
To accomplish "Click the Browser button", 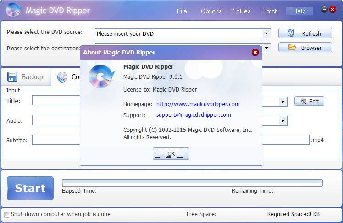I will tap(305, 48).
